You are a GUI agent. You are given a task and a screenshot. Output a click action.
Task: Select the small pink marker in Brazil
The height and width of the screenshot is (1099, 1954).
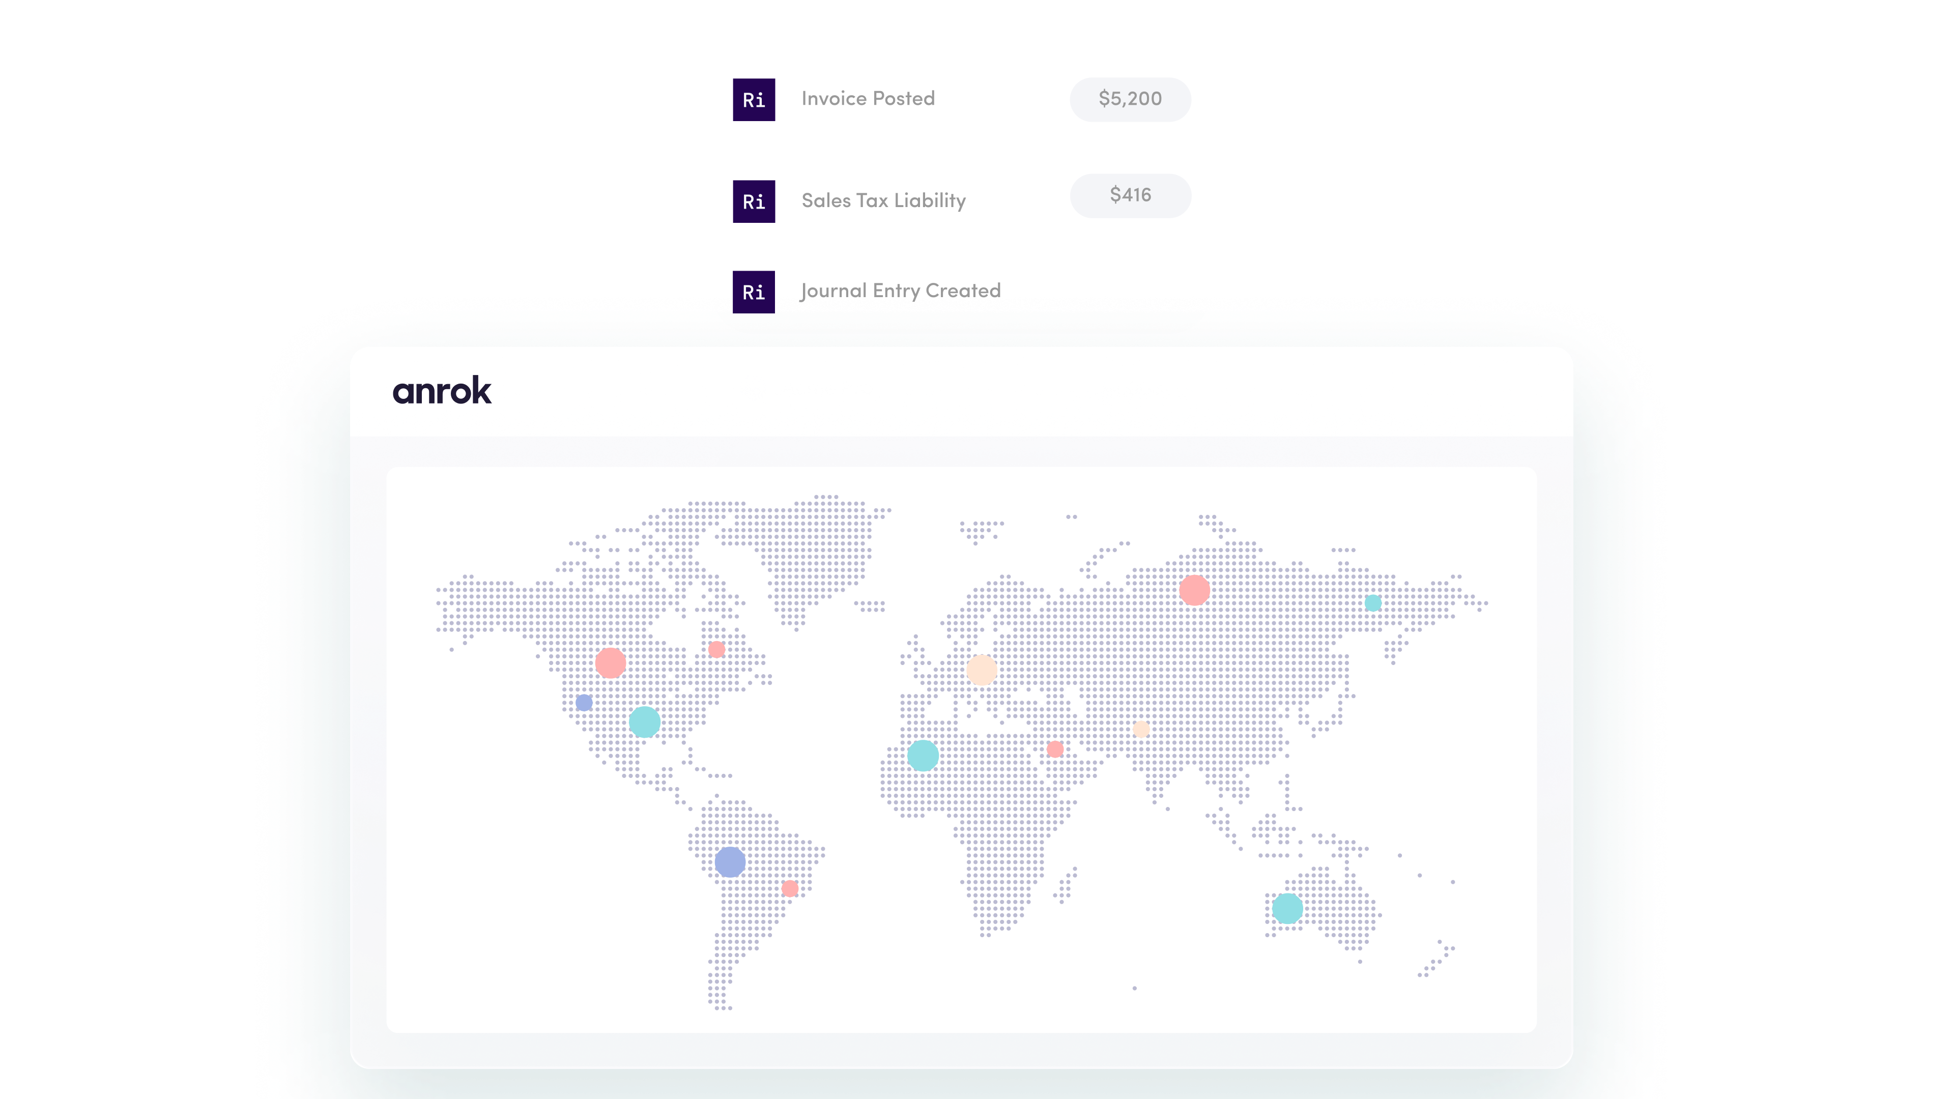click(x=790, y=888)
